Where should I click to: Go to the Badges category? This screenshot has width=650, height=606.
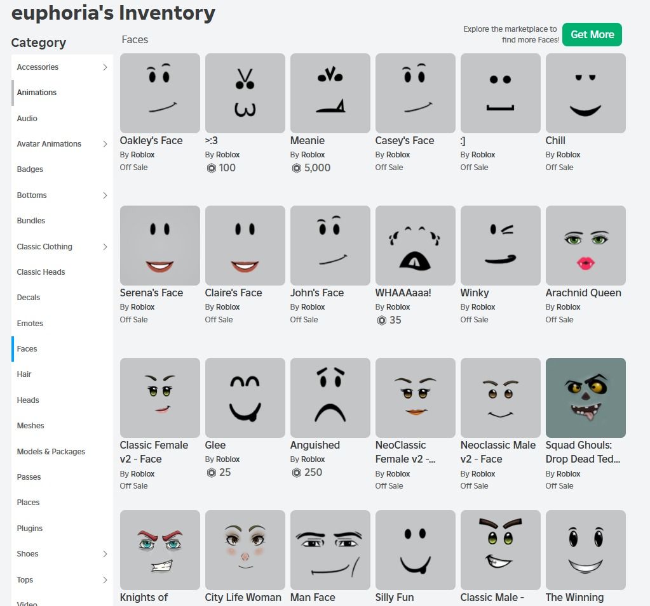[30, 169]
